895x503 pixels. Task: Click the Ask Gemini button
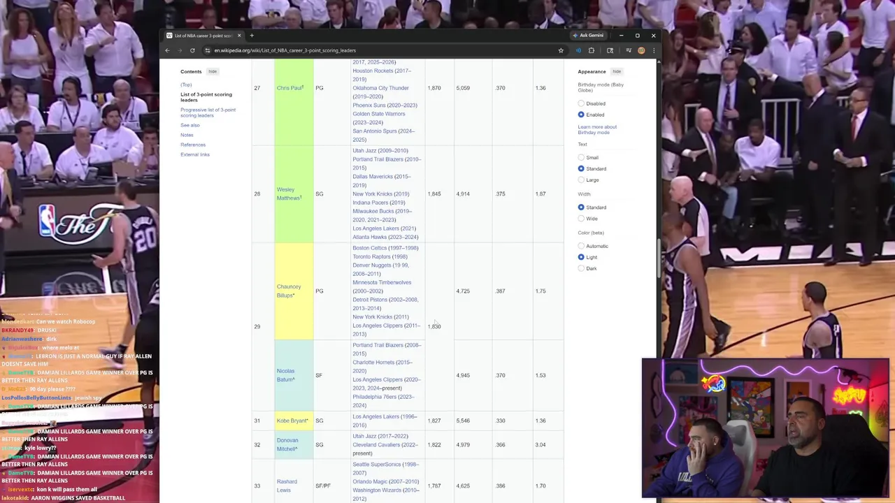[x=589, y=36]
